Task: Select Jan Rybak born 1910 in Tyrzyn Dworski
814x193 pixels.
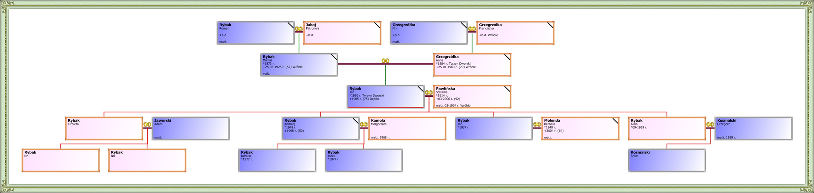Action: click(385, 97)
